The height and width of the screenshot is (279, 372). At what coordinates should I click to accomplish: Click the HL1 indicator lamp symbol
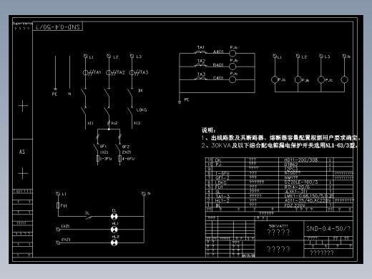tap(114, 230)
